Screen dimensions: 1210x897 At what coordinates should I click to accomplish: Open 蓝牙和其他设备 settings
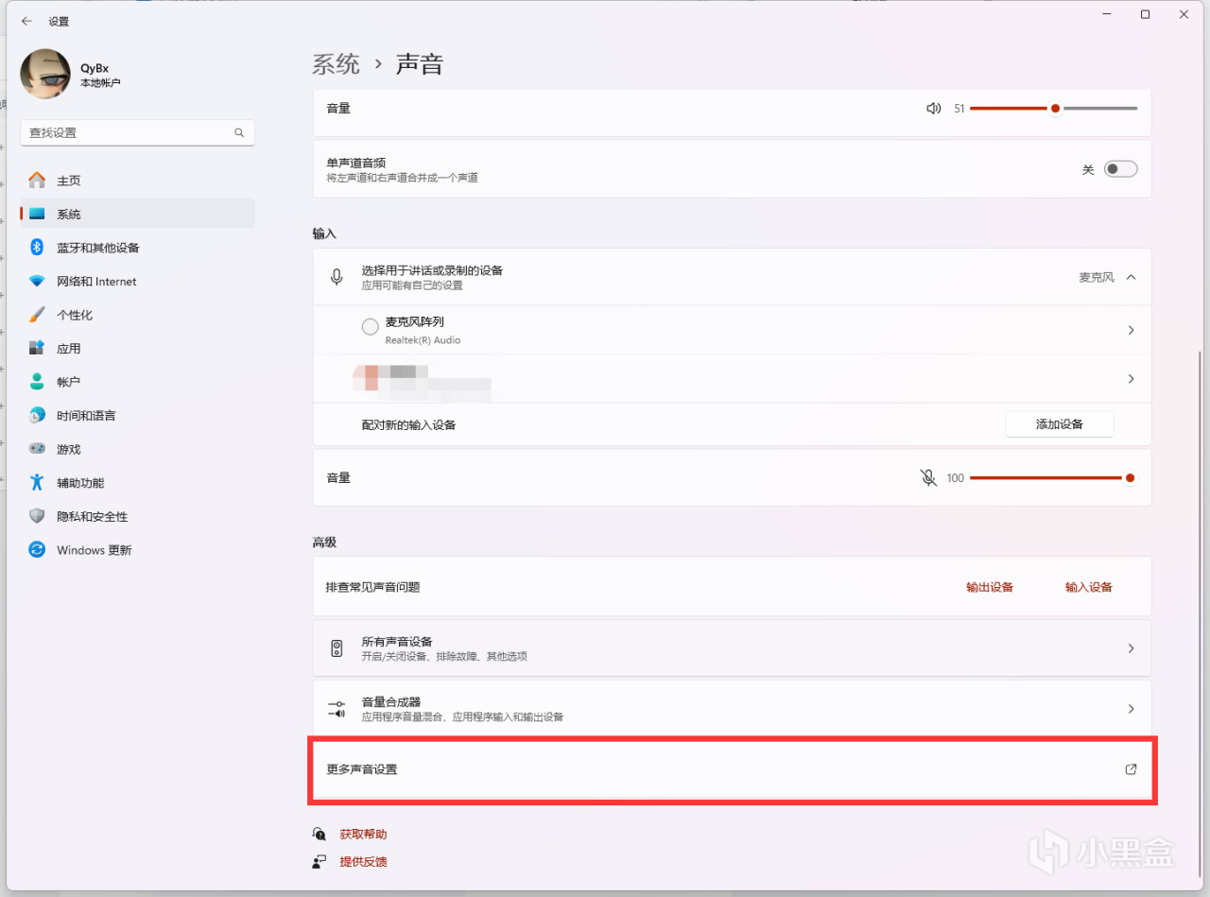coord(138,248)
